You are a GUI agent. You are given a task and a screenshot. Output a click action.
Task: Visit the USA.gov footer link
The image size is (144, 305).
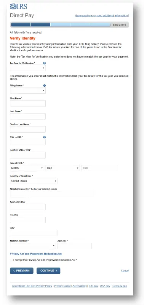pyautogui.click(x=105, y=286)
